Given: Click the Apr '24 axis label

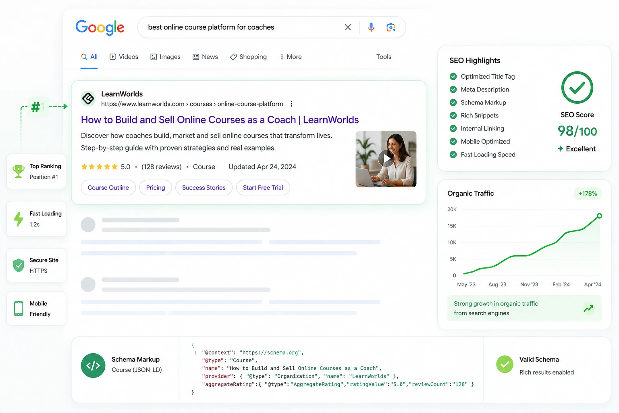Looking at the screenshot, I should pos(592,284).
